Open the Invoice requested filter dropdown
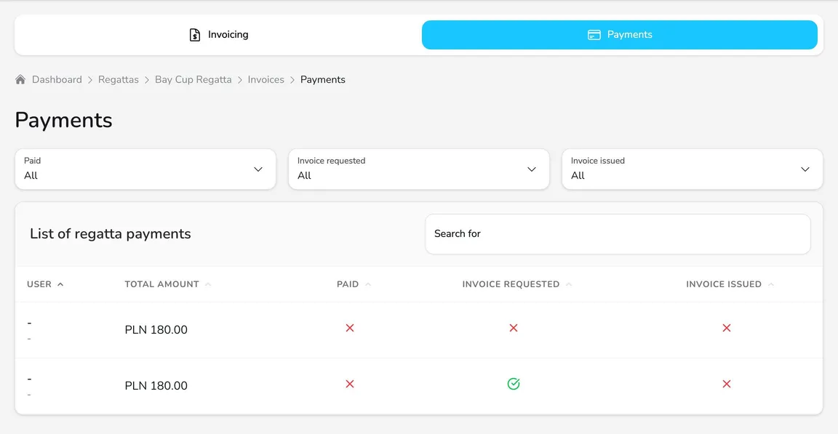 pyautogui.click(x=419, y=169)
